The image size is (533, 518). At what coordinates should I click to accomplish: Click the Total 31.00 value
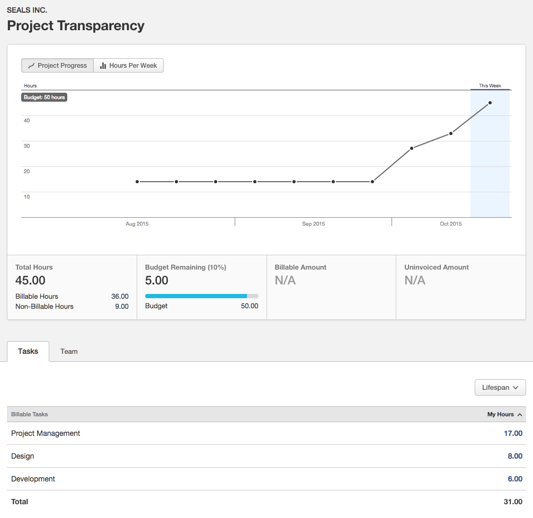[513, 502]
